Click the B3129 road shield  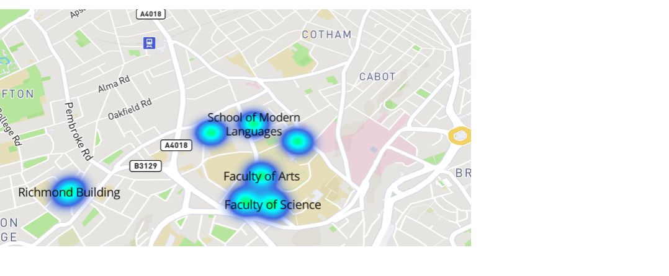145,166
